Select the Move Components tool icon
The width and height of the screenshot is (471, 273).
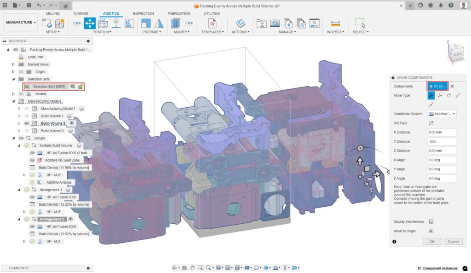[x=90, y=23]
